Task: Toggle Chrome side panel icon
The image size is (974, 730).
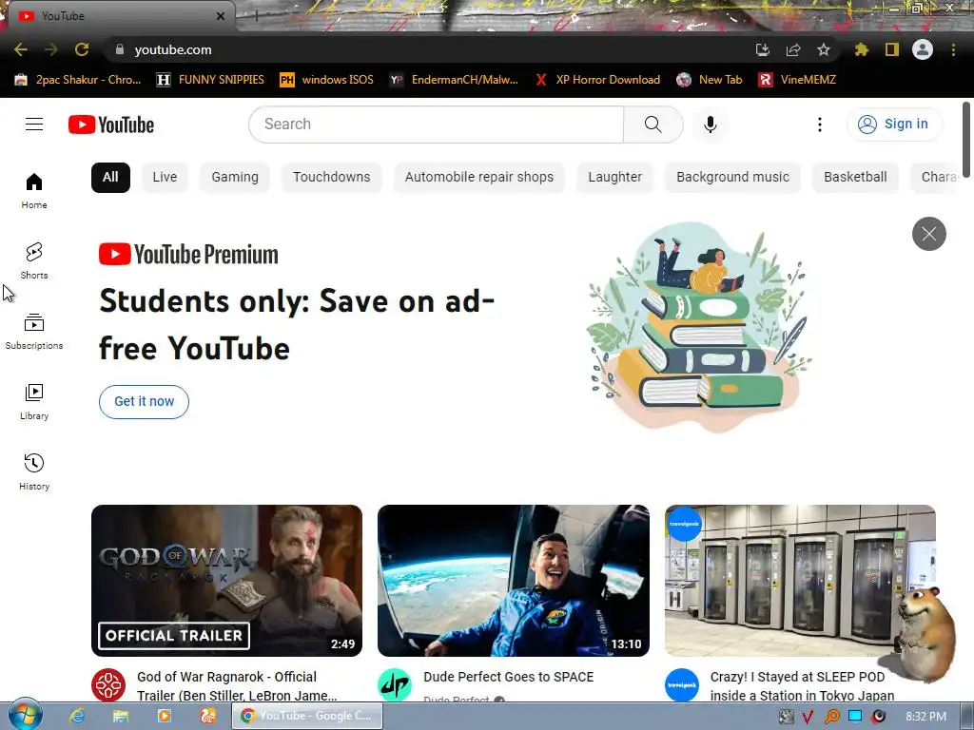Action: coord(891,49)
